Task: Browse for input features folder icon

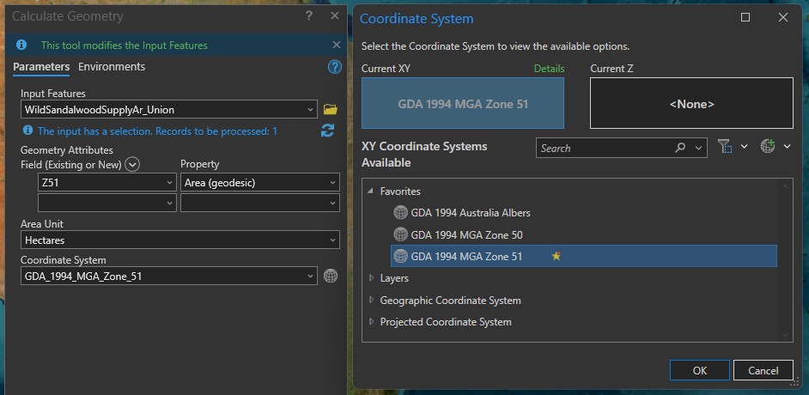Action: [330, 109]
